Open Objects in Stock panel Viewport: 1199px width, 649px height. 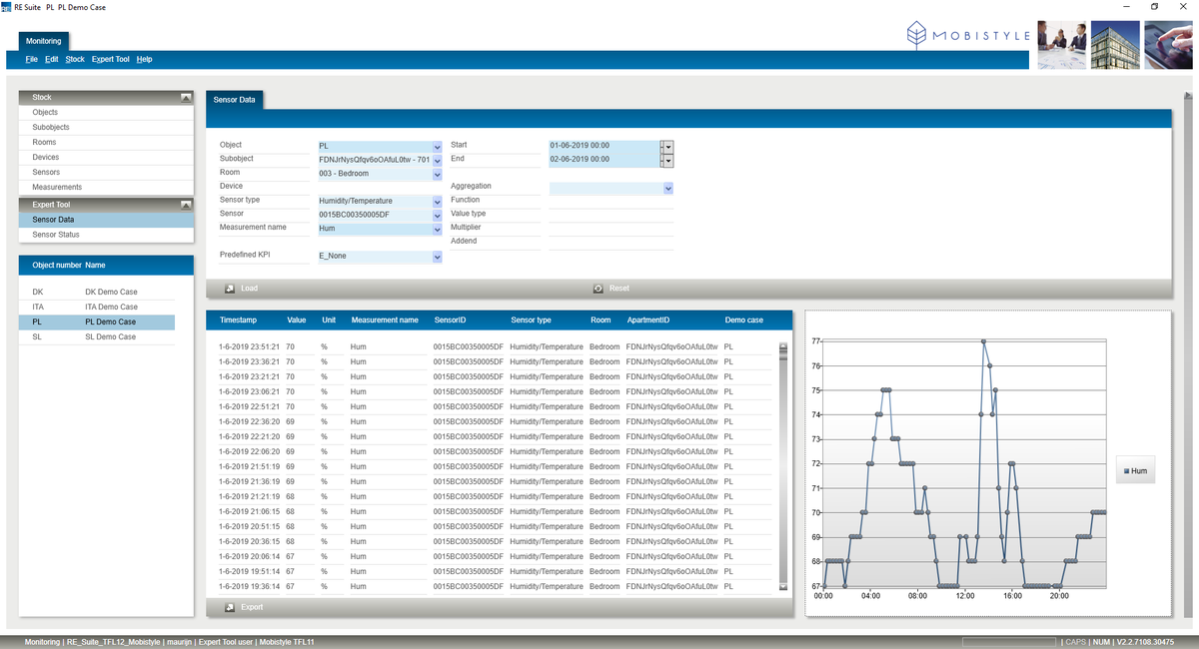click(x=106, y=113)
